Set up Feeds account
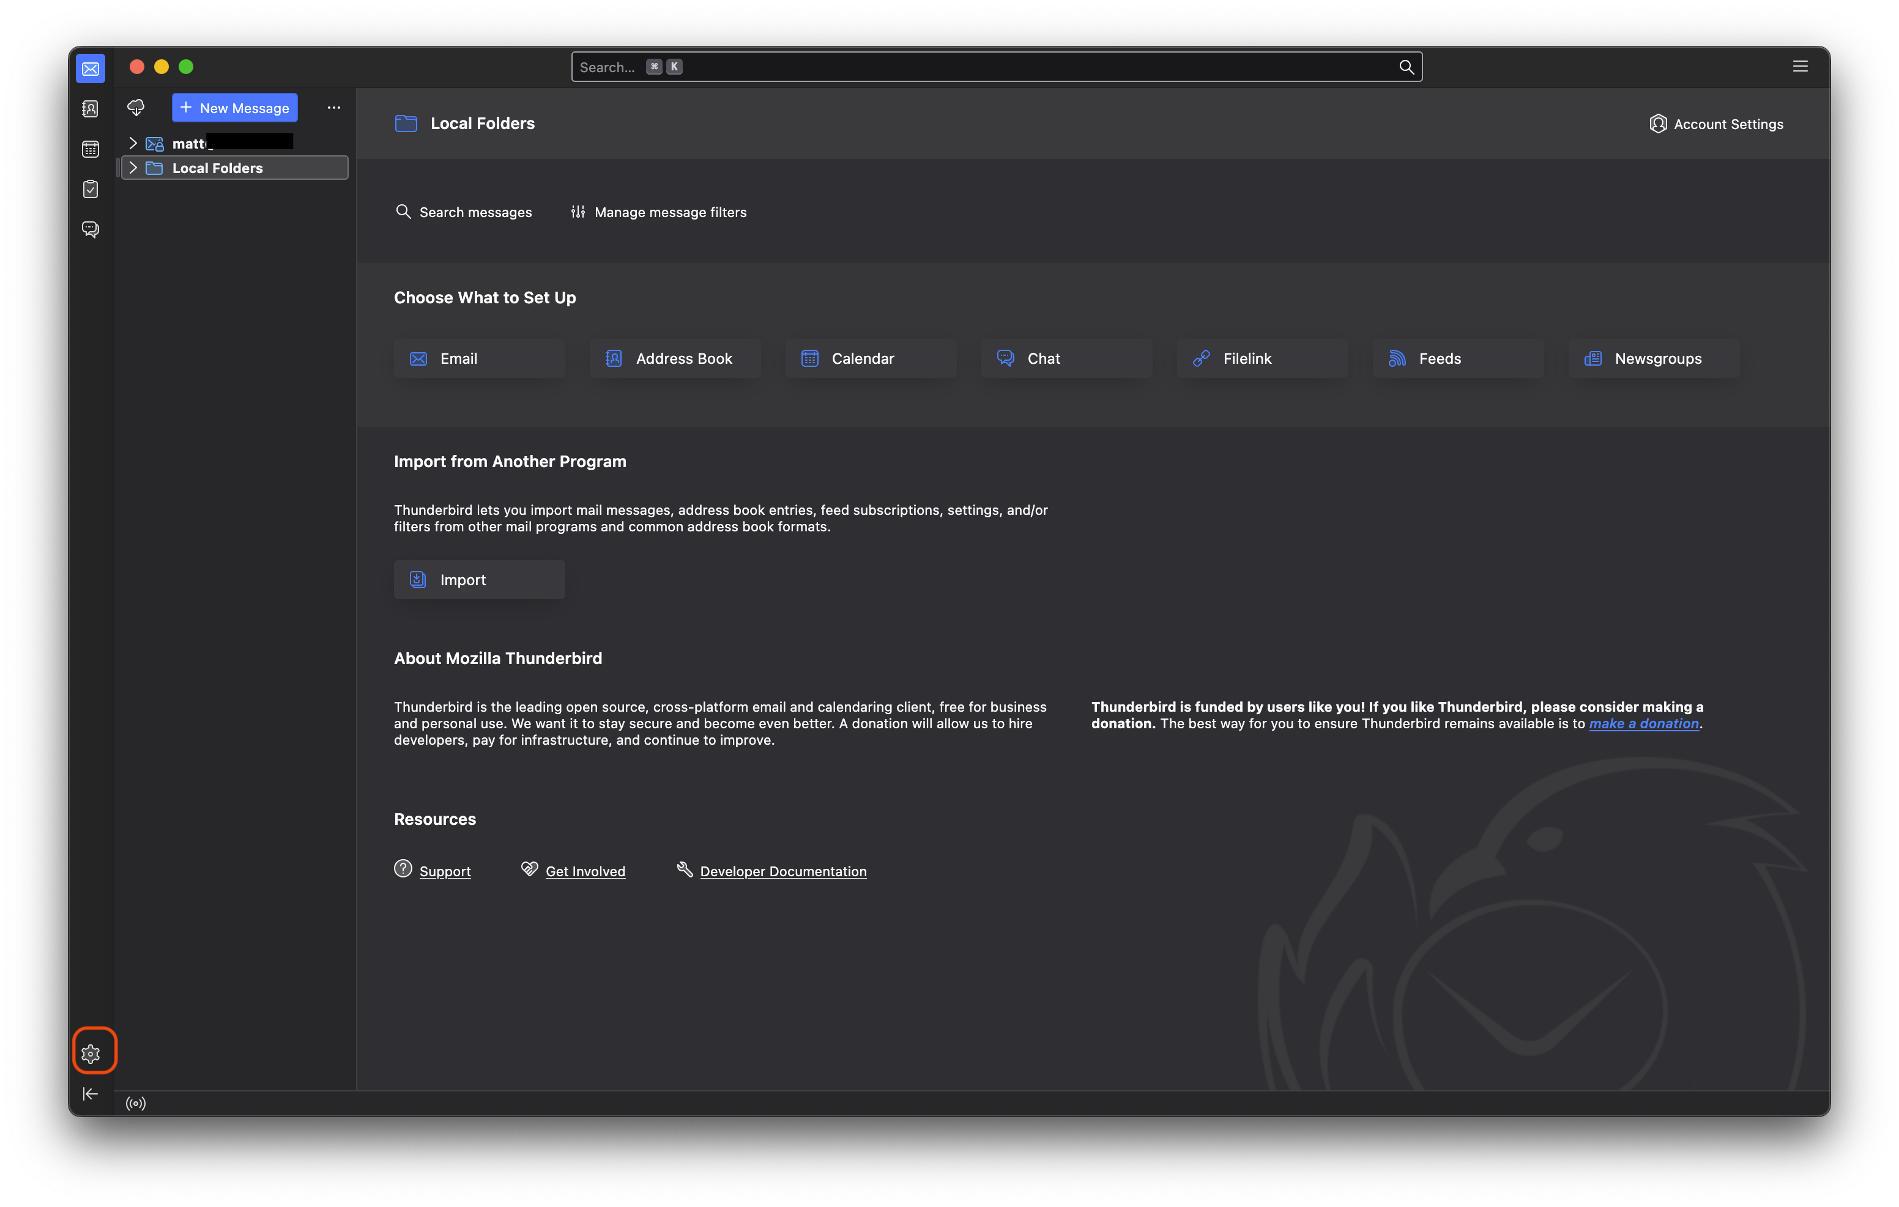1899x1207 pixels. pos(1457,359)
